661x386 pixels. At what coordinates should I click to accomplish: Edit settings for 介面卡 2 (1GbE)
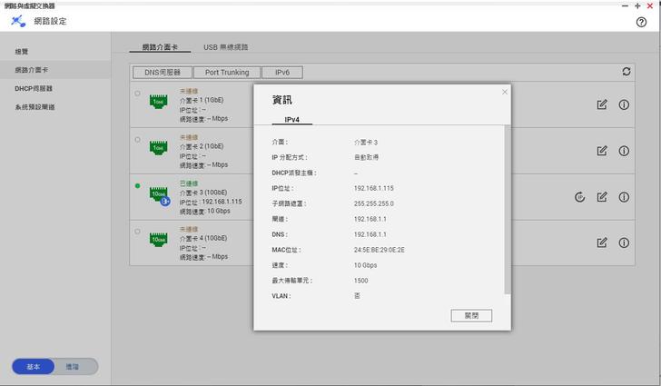pyautogui.click(x=602, y=151)
